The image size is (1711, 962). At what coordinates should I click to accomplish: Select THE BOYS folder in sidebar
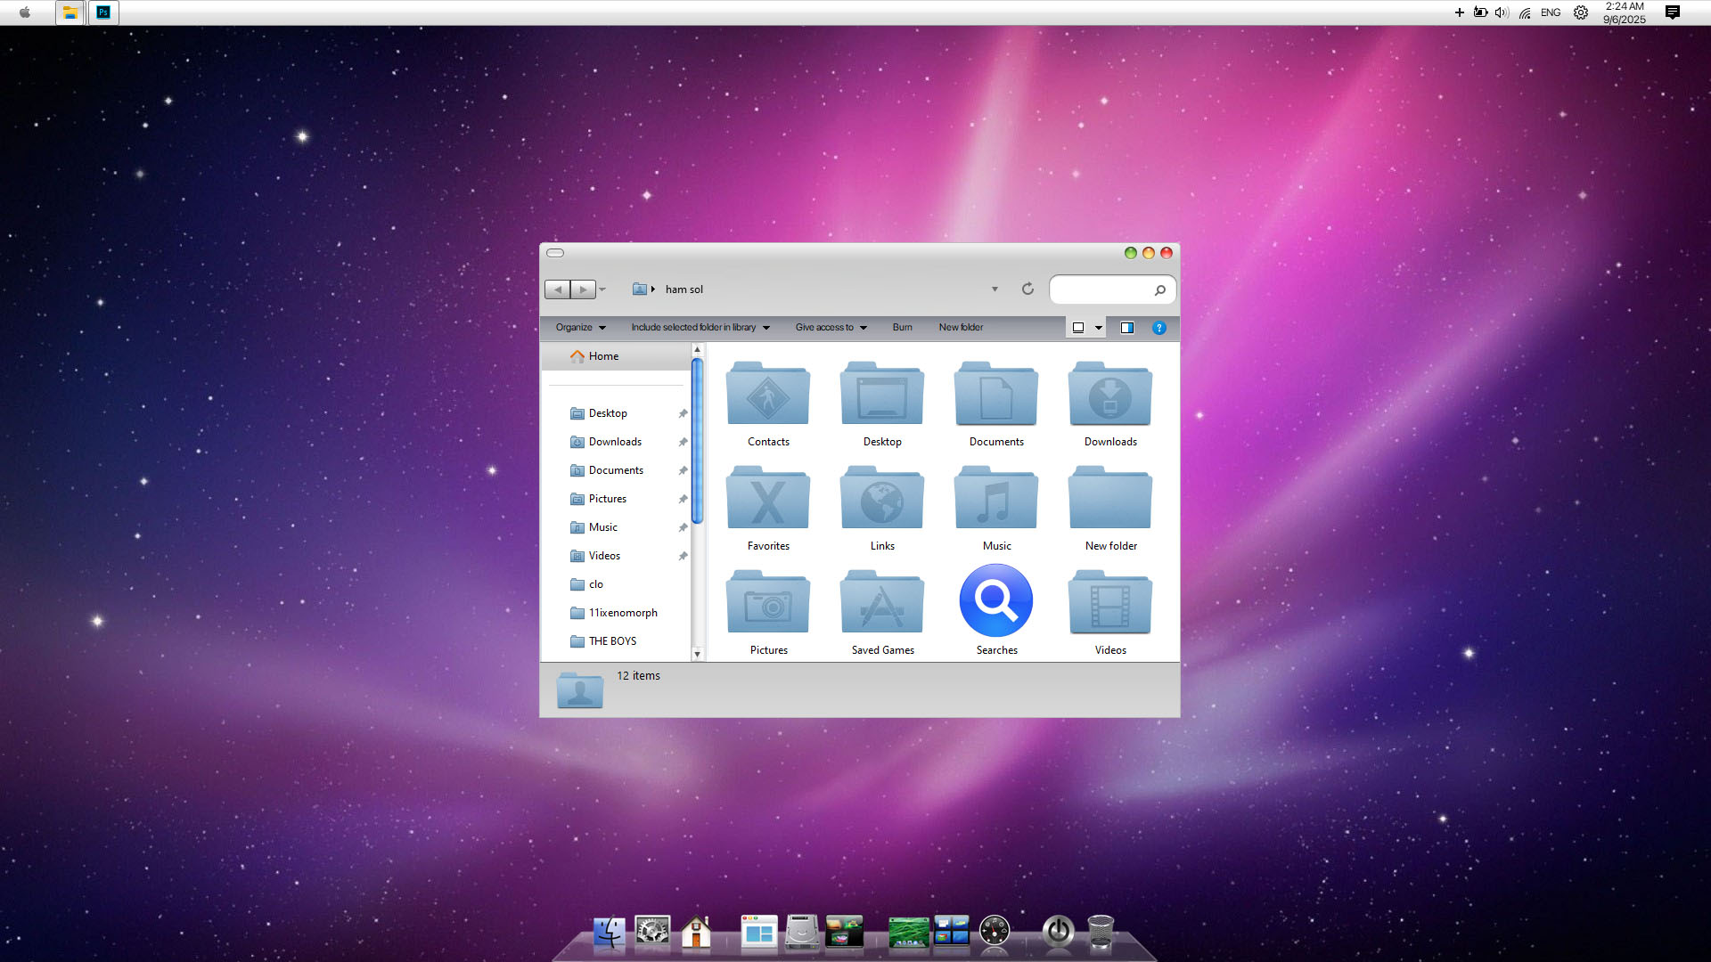[x=612, y=641]
